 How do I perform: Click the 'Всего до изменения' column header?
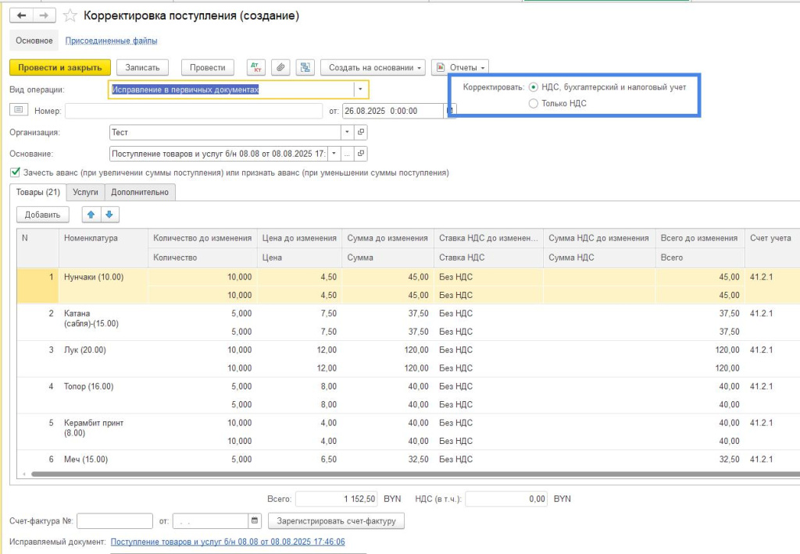point(699,238)
